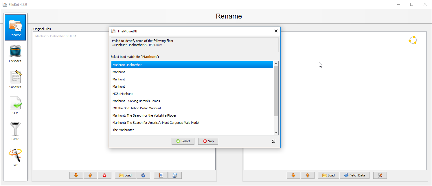Click down arrow left of Fetch Data
This screenshot has height=186, width=432.
click(x=293, y=175)
